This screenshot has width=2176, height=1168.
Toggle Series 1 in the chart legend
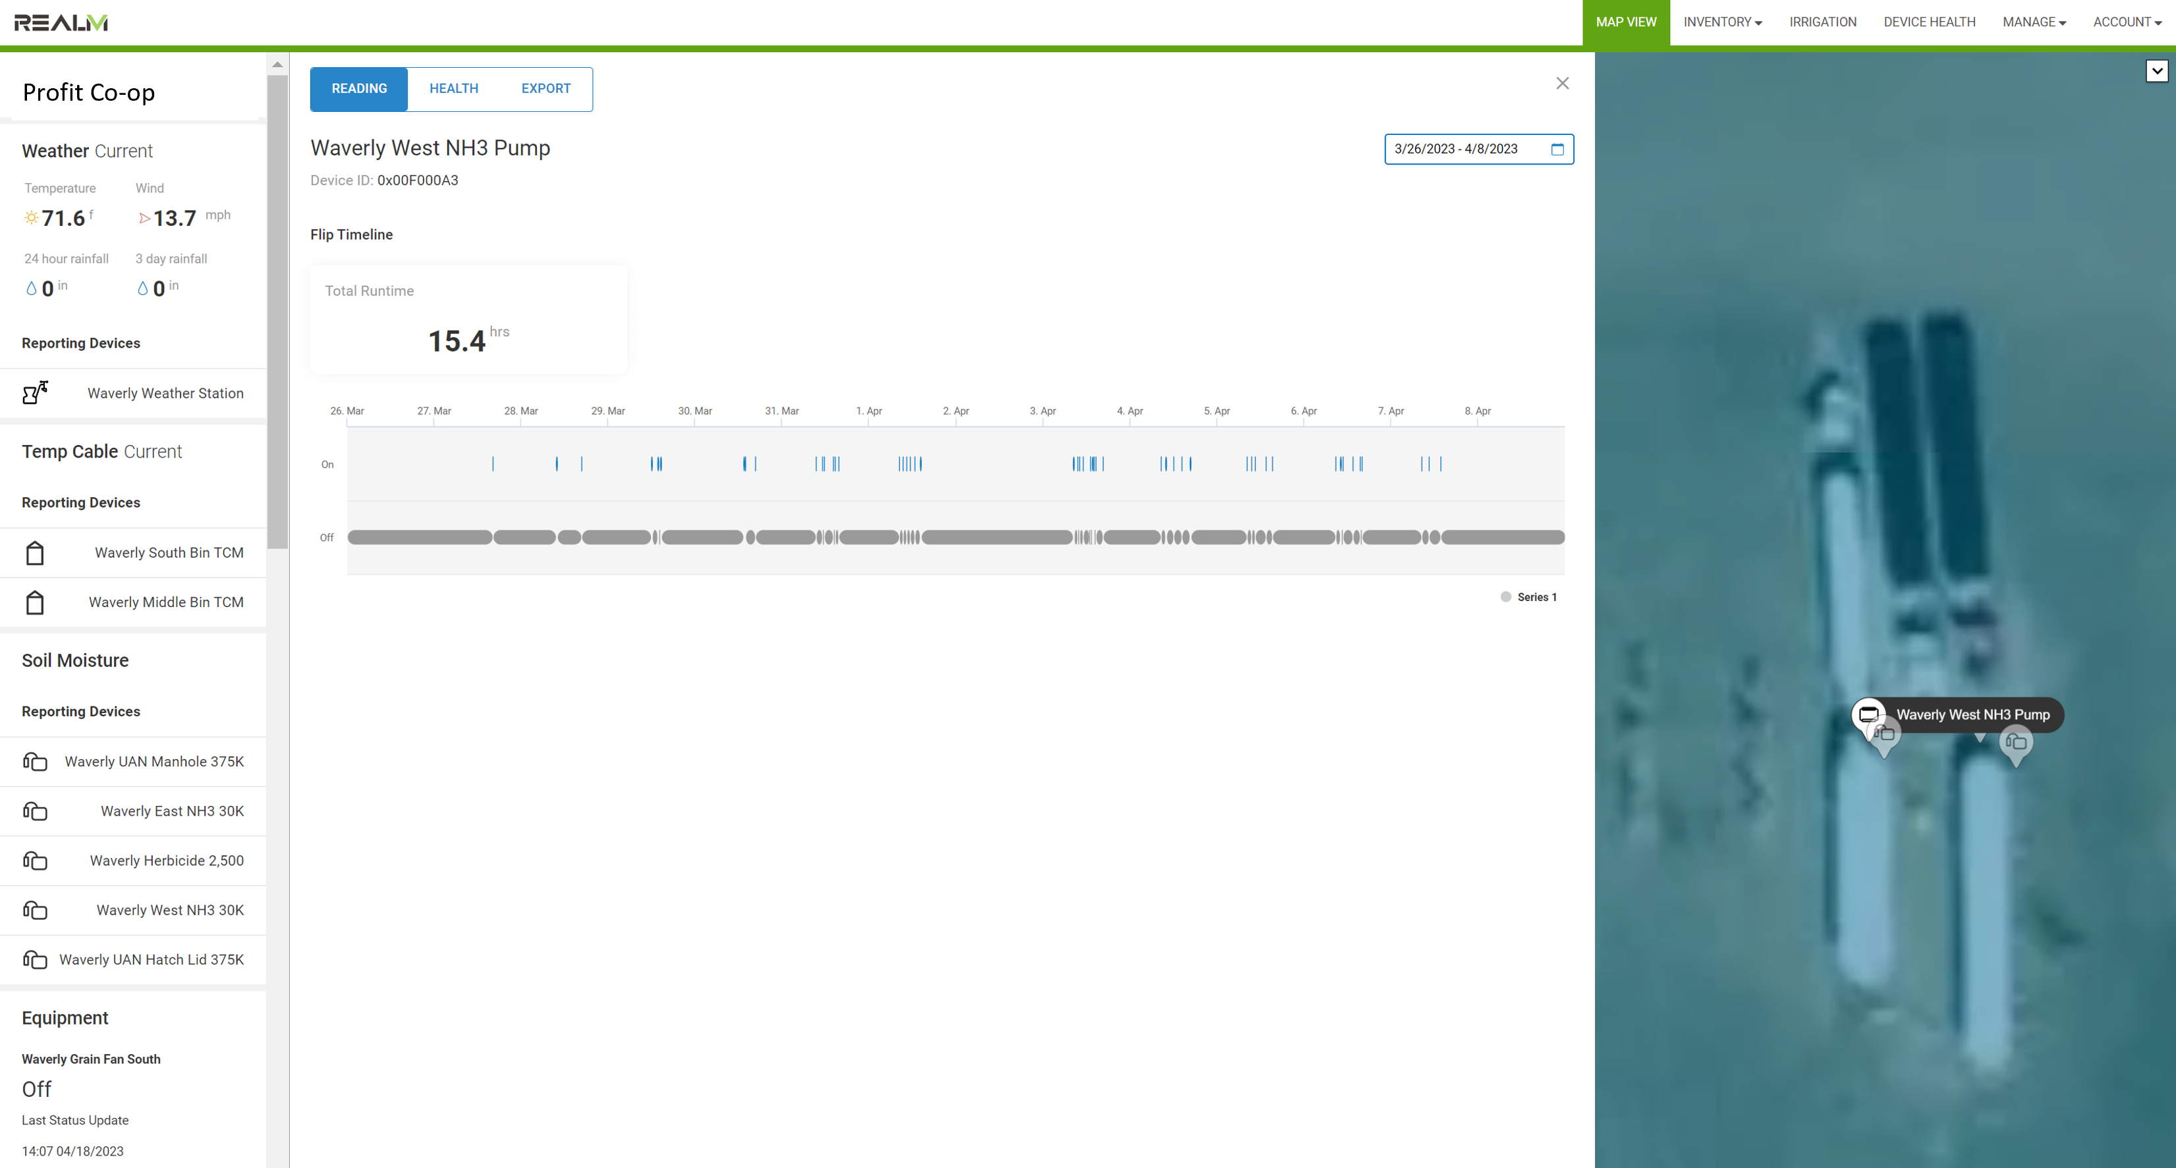coord(1528,597)
